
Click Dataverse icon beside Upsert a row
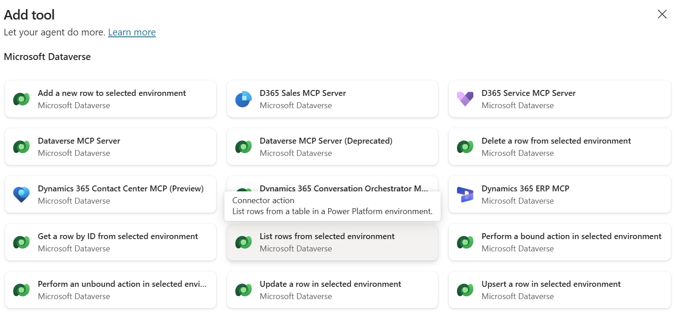[x=465, y=290]
